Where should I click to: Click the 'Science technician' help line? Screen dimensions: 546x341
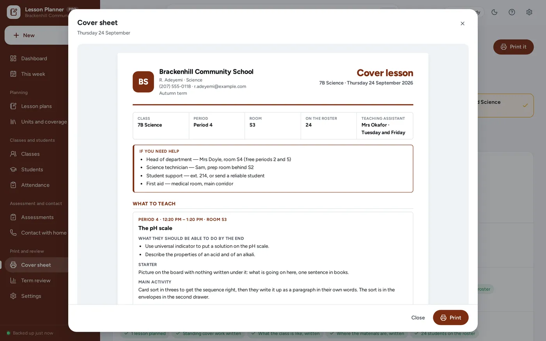tap(200, 168)
